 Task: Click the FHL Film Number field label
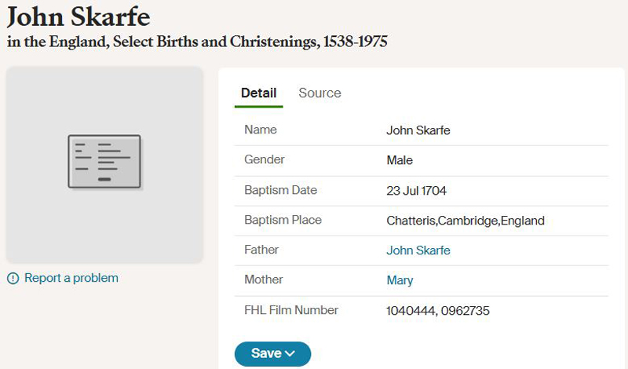click(291, 310)
